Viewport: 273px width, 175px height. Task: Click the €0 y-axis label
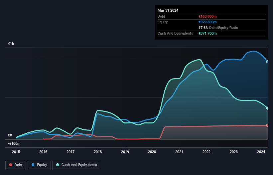pyautogui.click(x=10, y=135)
